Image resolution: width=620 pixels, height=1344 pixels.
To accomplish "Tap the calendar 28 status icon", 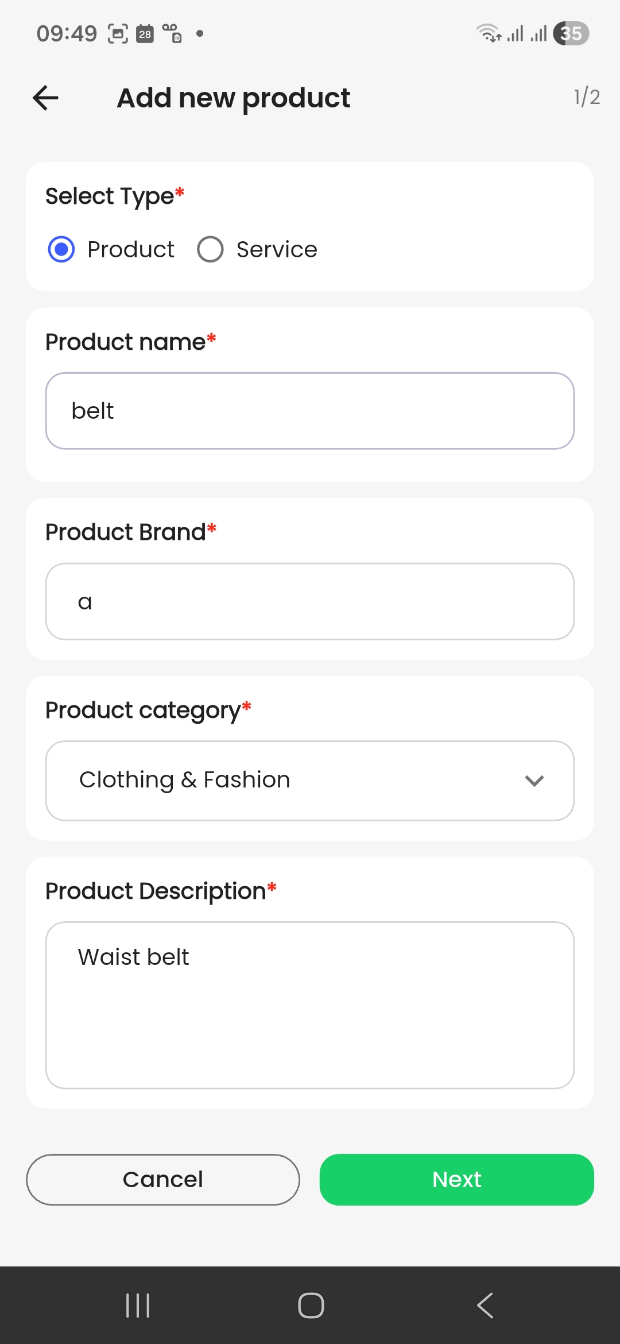I will 145,34.
